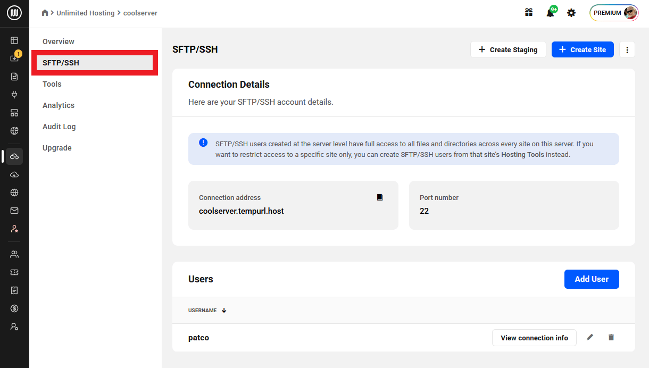This screenshot has width=649, height=368.
Task: Click coolserver breadcrumb
Action: pos(140,13)
